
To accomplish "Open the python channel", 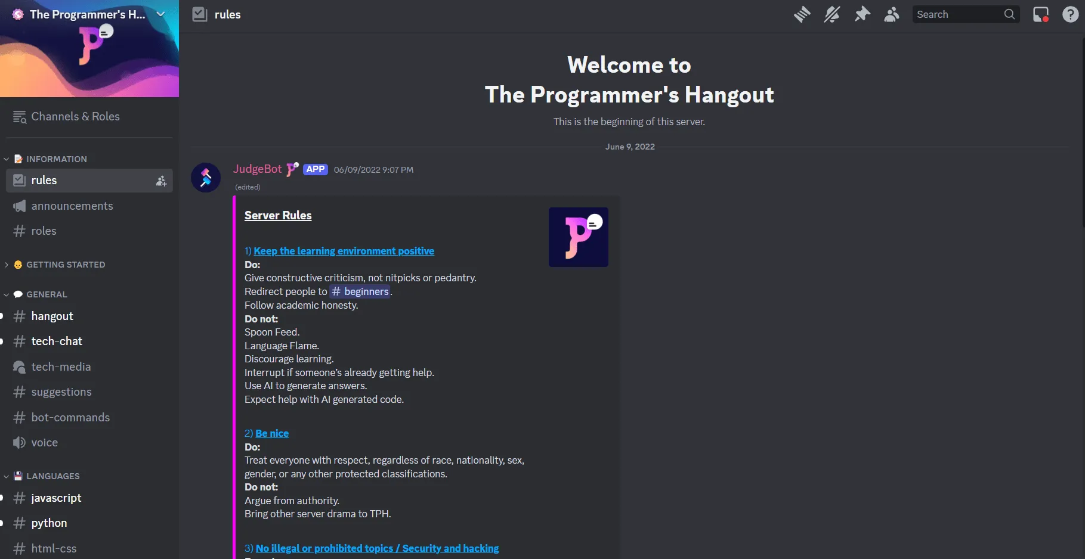I will click(x=89, y=523).
